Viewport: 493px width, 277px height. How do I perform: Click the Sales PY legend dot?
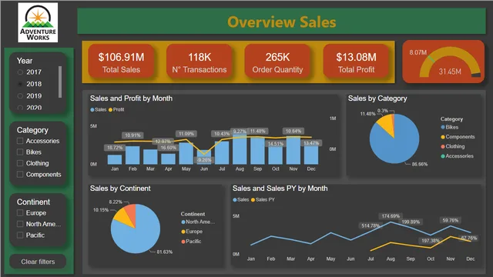pyautogui.click(x=253, y=200)
